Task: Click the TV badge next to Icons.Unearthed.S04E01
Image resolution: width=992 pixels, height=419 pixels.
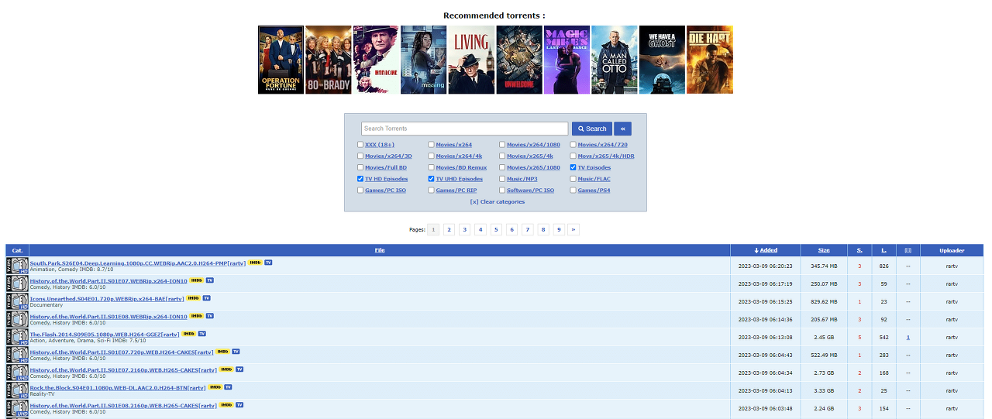Action: 206,298
